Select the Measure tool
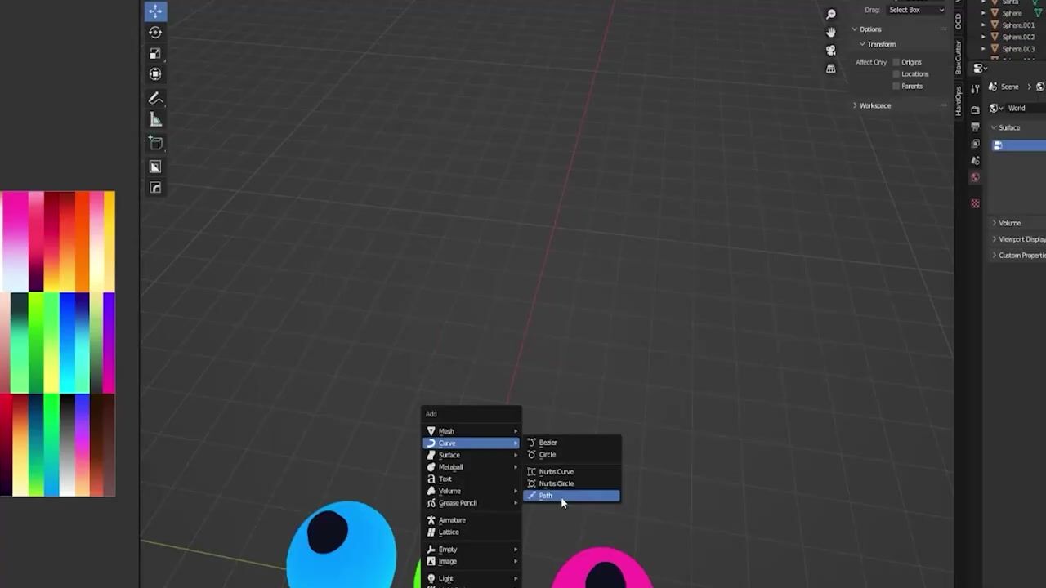Image resolution: width=1046 pixels, height=588 pixels. click(155, 120)
